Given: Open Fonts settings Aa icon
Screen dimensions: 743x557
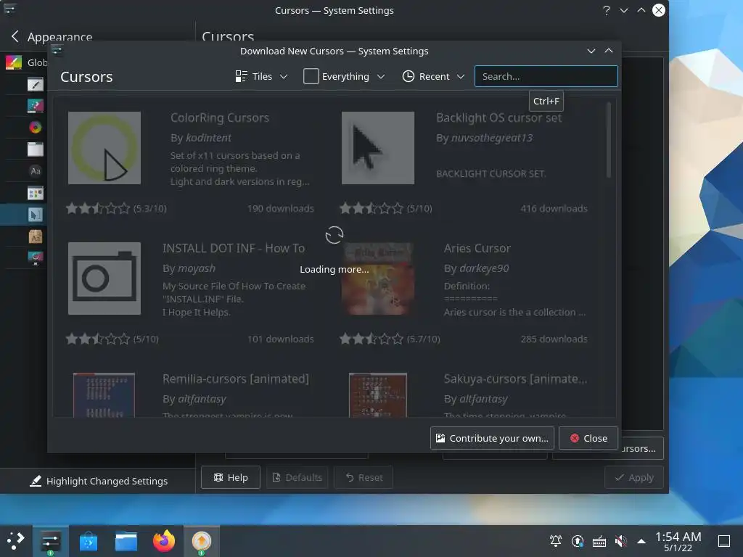Looking at the screenshot, I should [x=35, y=171].
